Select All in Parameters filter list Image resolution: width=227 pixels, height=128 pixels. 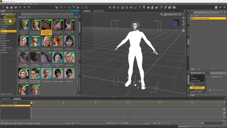click(x=197, y=76)
